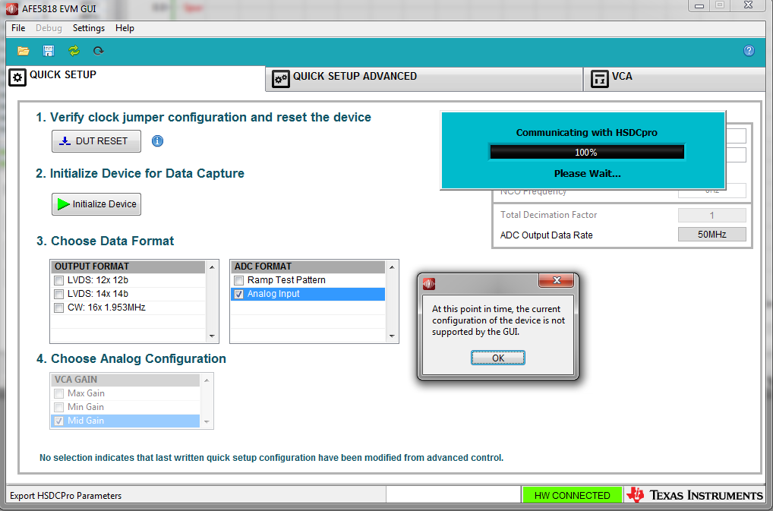Click the VCA tab icon
This screenshot has width=773, height=511.
click(599, 79)
